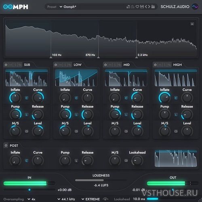Toggle the MID band power button
This screenshot has height=202, width=202.
pos(105,65)
